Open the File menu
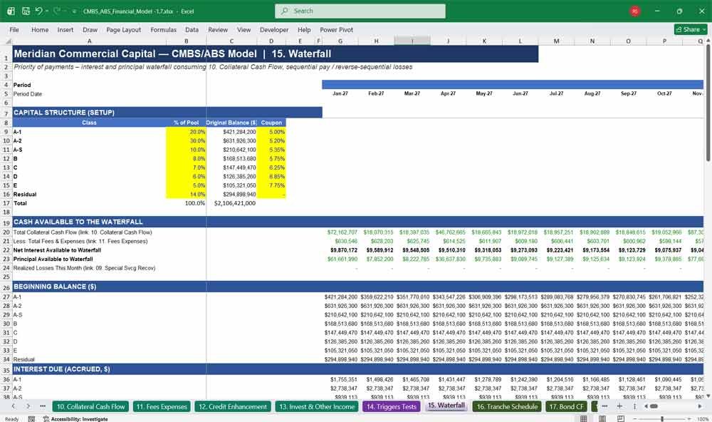 click(14, 29)
